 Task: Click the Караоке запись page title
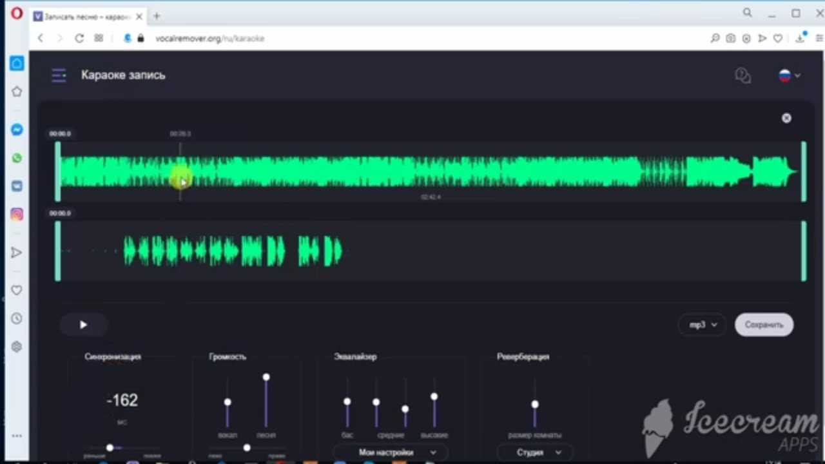pyautogui.click(x=123, y=75)
